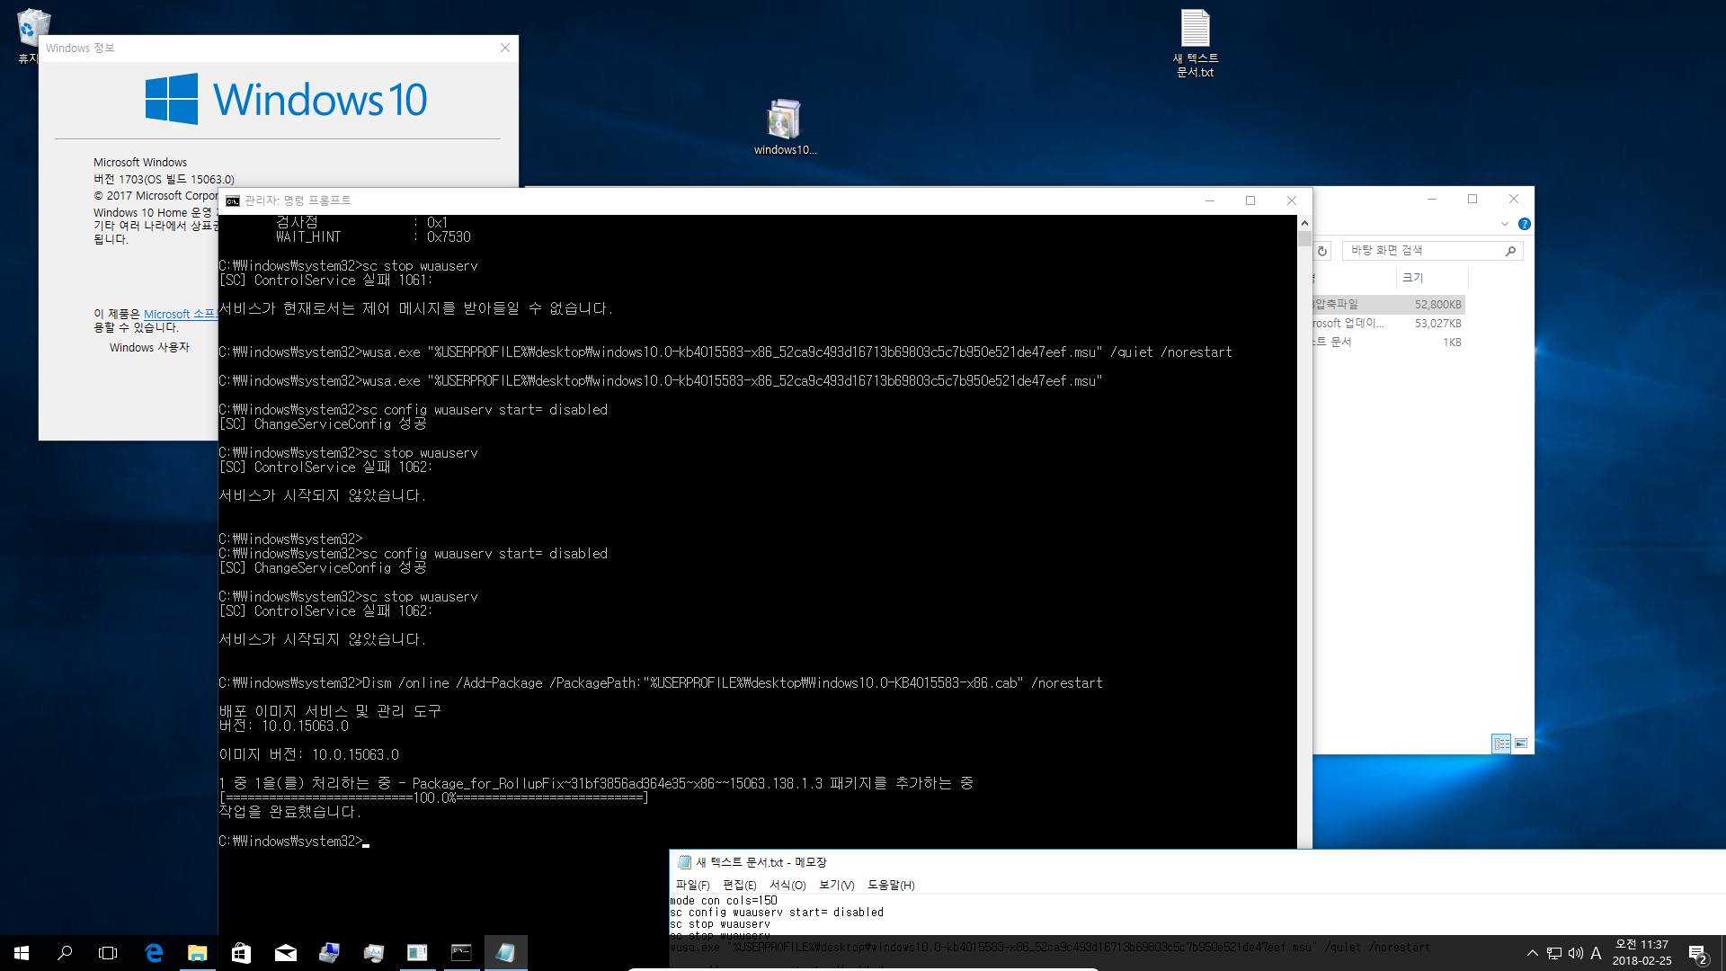The height and width of the screenshot is (971, 1726).
Task: Click the 'mode con cols=150' line in Notepad
Action: coord(724,901)
